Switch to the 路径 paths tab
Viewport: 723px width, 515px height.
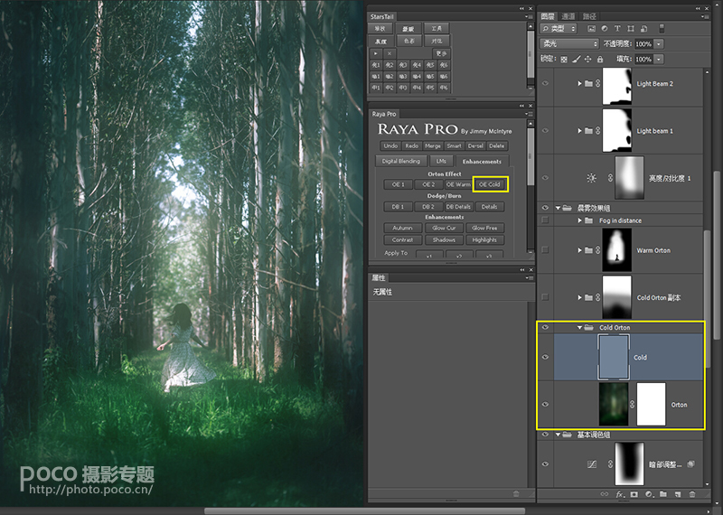tap(589, 16)
